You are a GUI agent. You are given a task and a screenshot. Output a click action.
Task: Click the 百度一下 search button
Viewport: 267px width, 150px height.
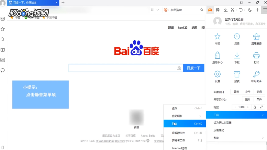pos(194,68)
